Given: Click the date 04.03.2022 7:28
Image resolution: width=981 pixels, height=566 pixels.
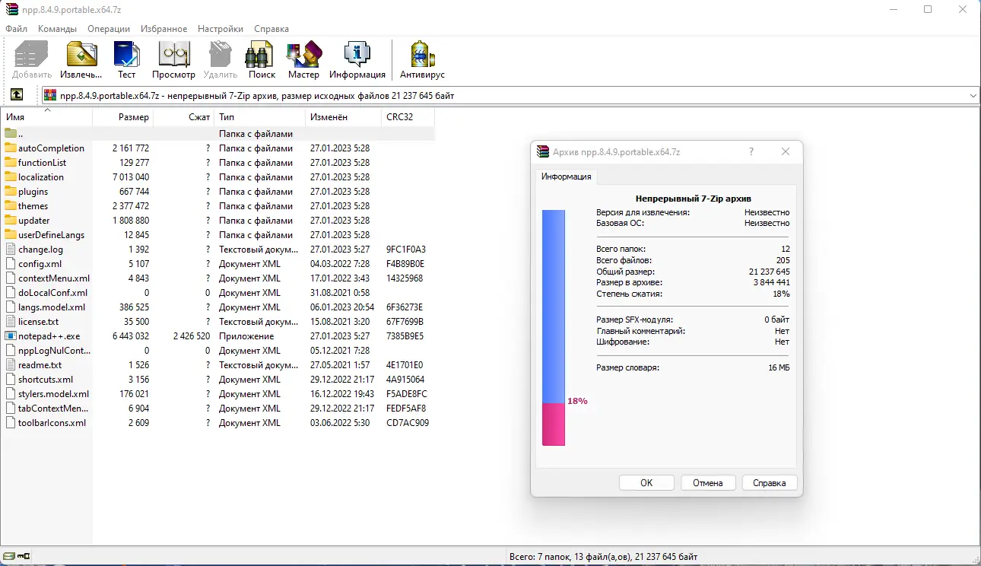Looking at the screenshot, I should [340, 264].
